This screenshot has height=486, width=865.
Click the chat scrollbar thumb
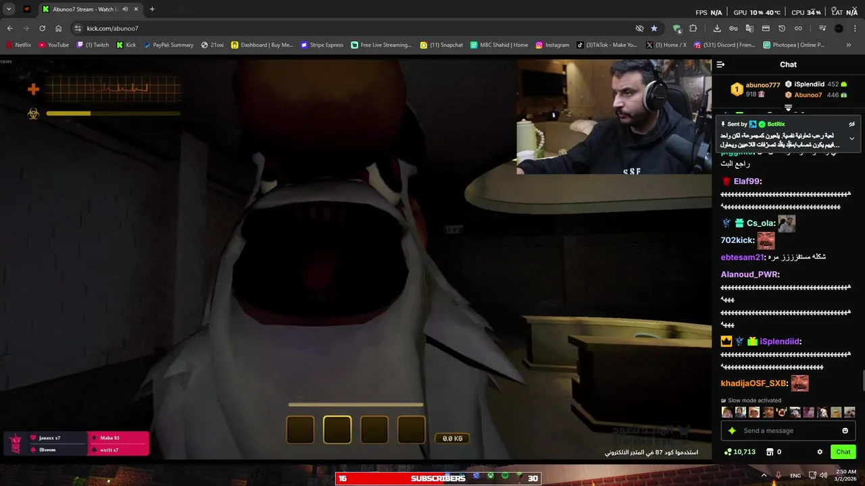pyautogui.click(x=862, y=381)
